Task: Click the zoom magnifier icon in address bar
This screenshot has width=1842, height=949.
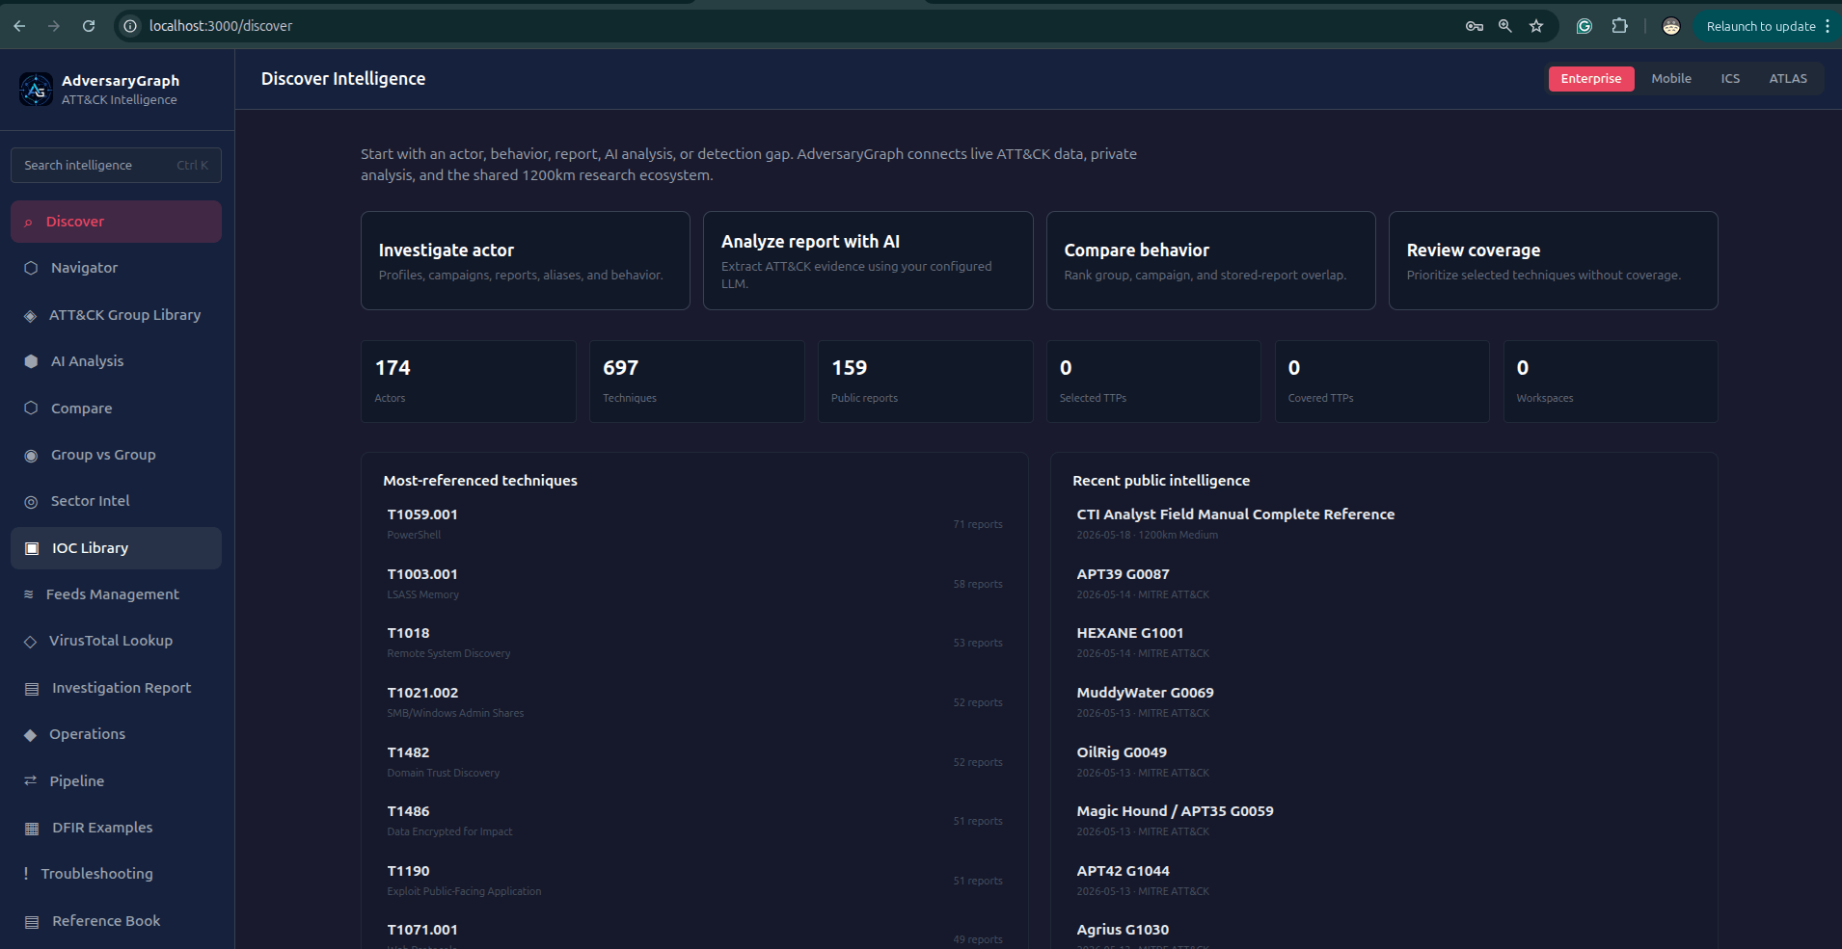Action: coord(1504,26)
